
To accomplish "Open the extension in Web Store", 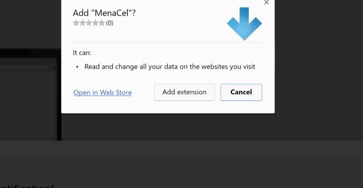I will tap(102, 93).
